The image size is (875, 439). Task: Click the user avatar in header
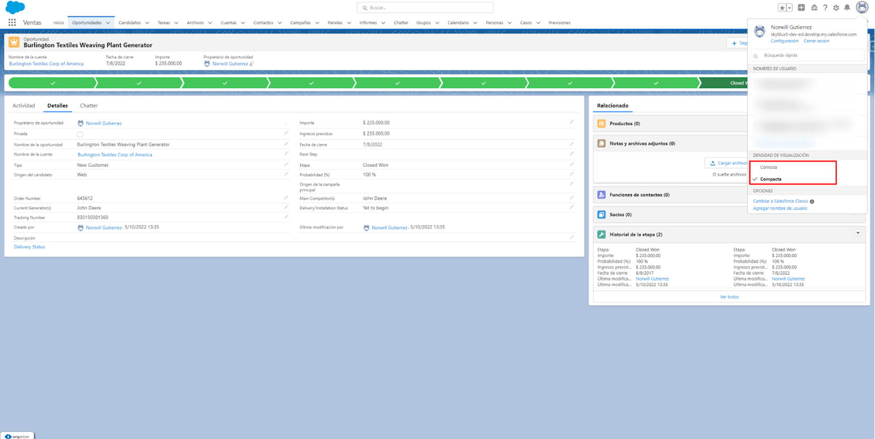pyautogui.click(x=862, y=7)
